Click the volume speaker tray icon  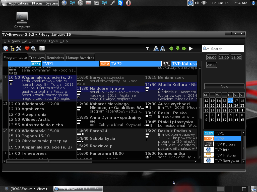coord(197,3)
